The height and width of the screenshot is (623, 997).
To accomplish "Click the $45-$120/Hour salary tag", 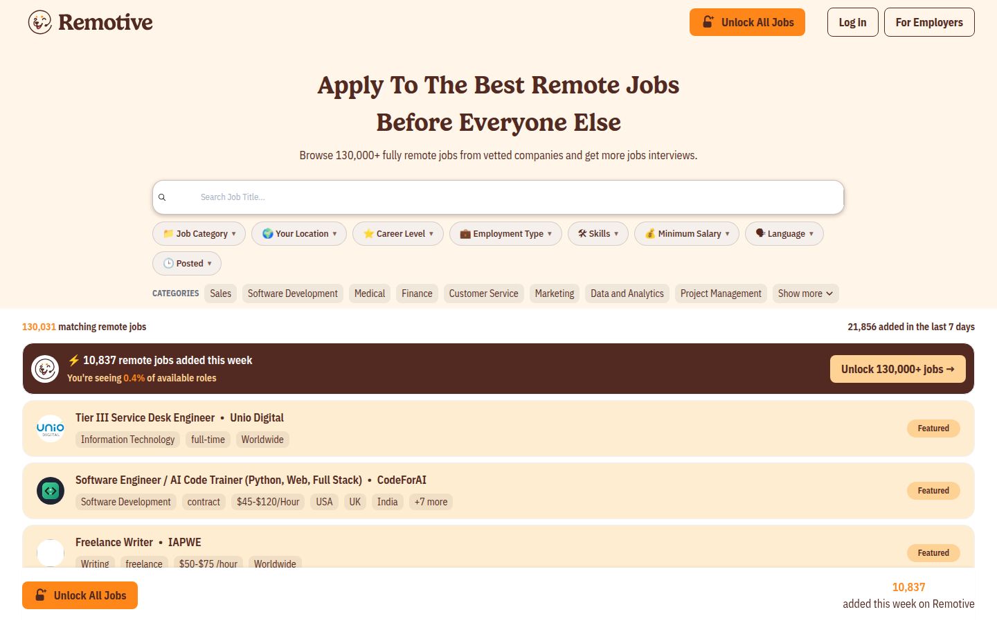I will [x=268, y=502].
